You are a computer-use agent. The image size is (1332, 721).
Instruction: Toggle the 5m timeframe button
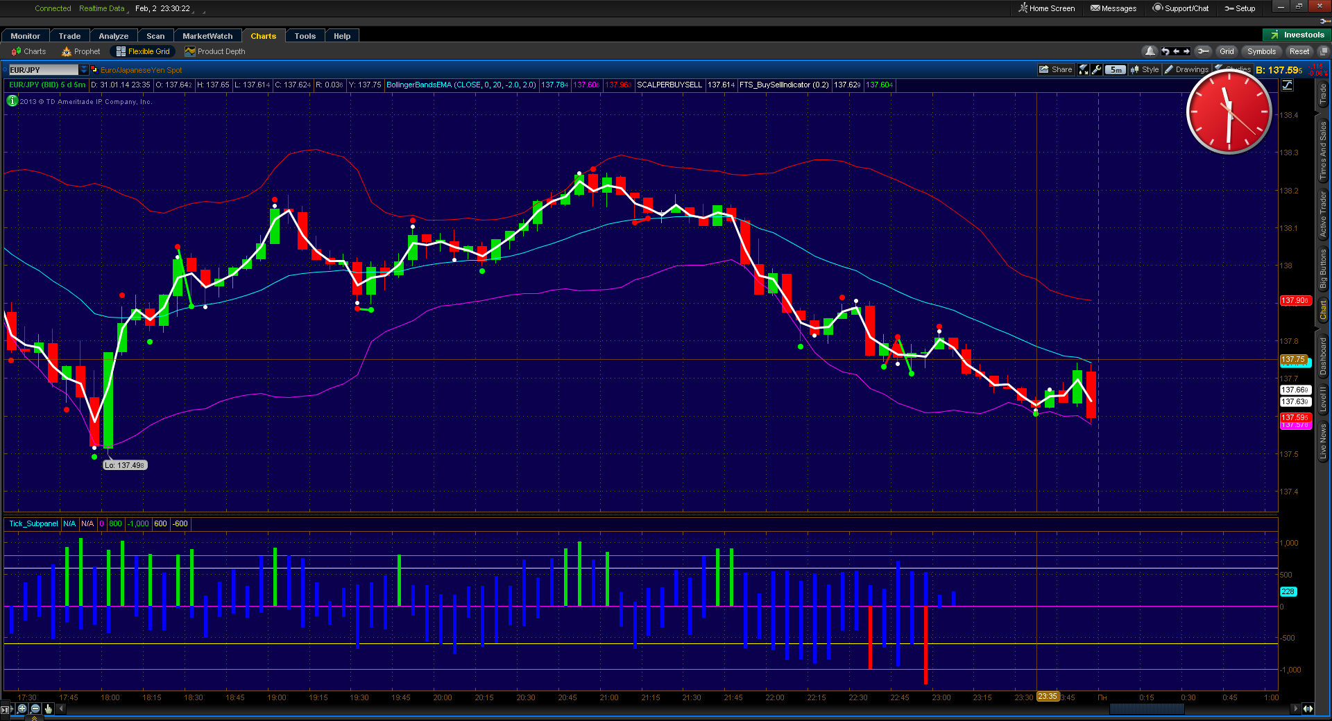point(1115,69)
